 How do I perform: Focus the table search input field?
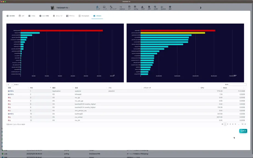[x=238, y=85]
